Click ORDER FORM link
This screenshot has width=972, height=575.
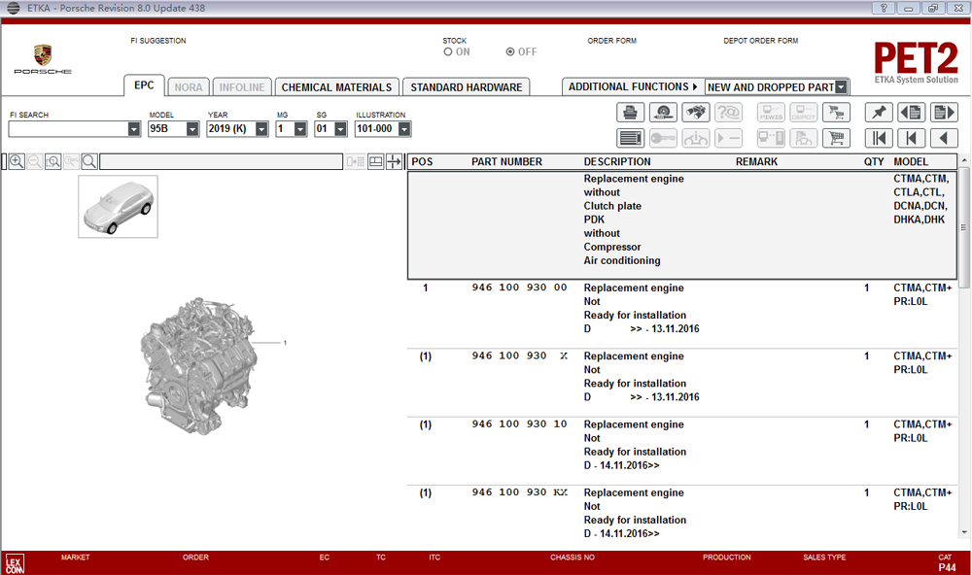pos(611,41)
